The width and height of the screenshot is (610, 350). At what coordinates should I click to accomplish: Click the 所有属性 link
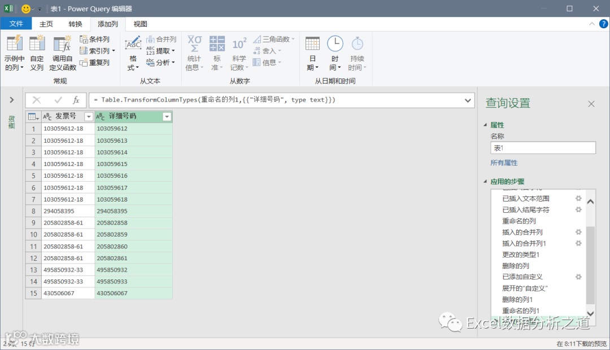504,163
